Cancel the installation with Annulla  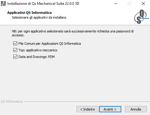136,109
